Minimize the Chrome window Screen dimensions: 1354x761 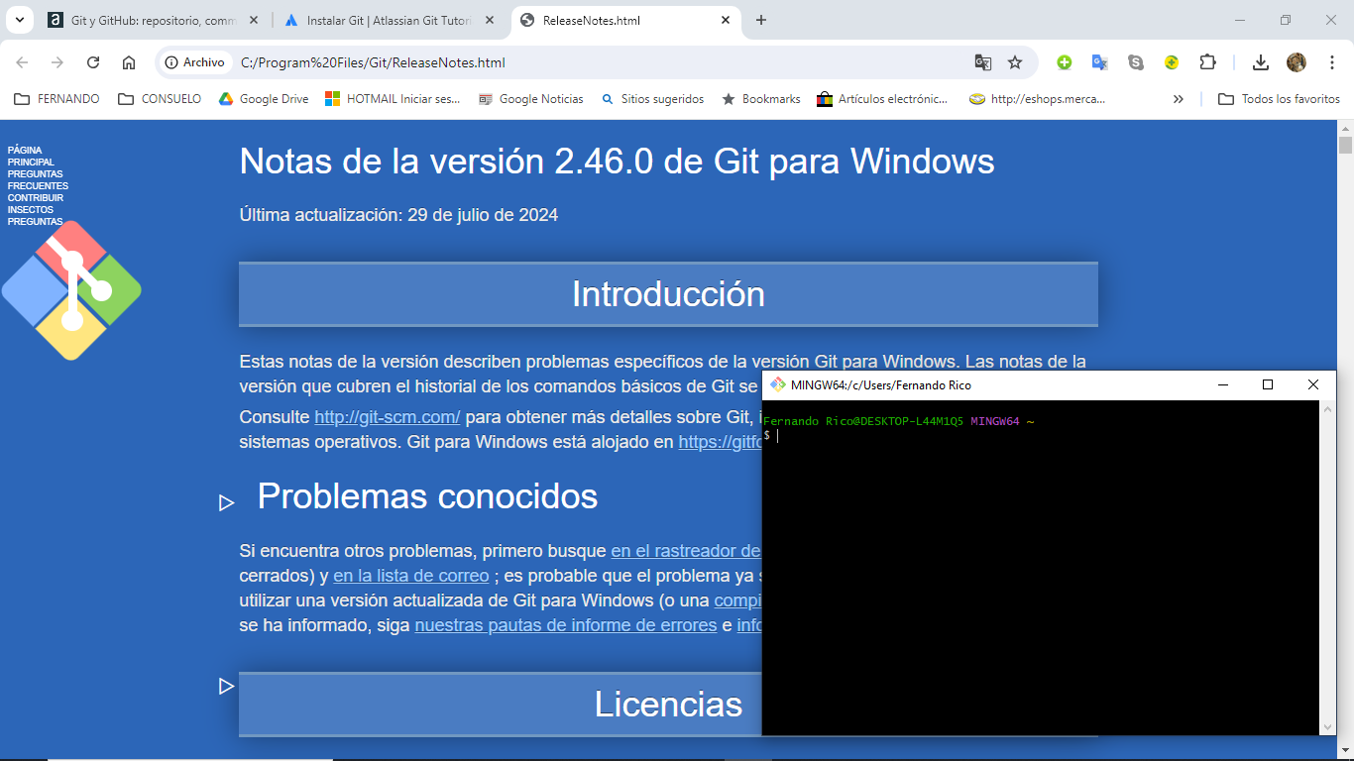[x=1240, y=20]
